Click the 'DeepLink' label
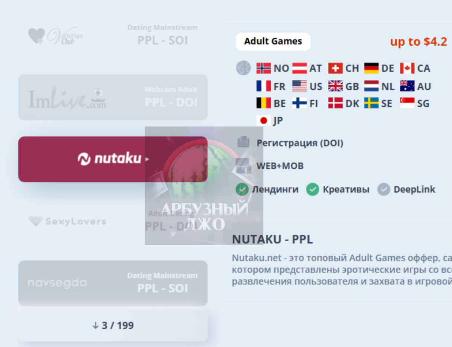Viewport: 452px width, 347px height. 414,190
